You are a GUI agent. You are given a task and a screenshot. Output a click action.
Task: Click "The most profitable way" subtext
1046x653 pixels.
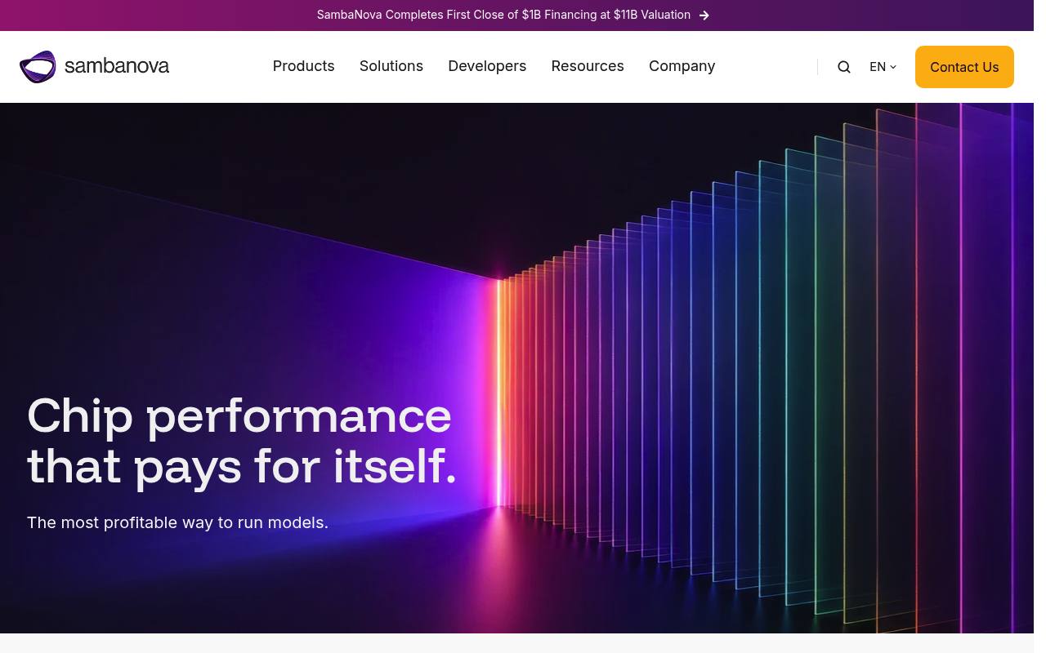pyautogui.click(x=177, y=522)
